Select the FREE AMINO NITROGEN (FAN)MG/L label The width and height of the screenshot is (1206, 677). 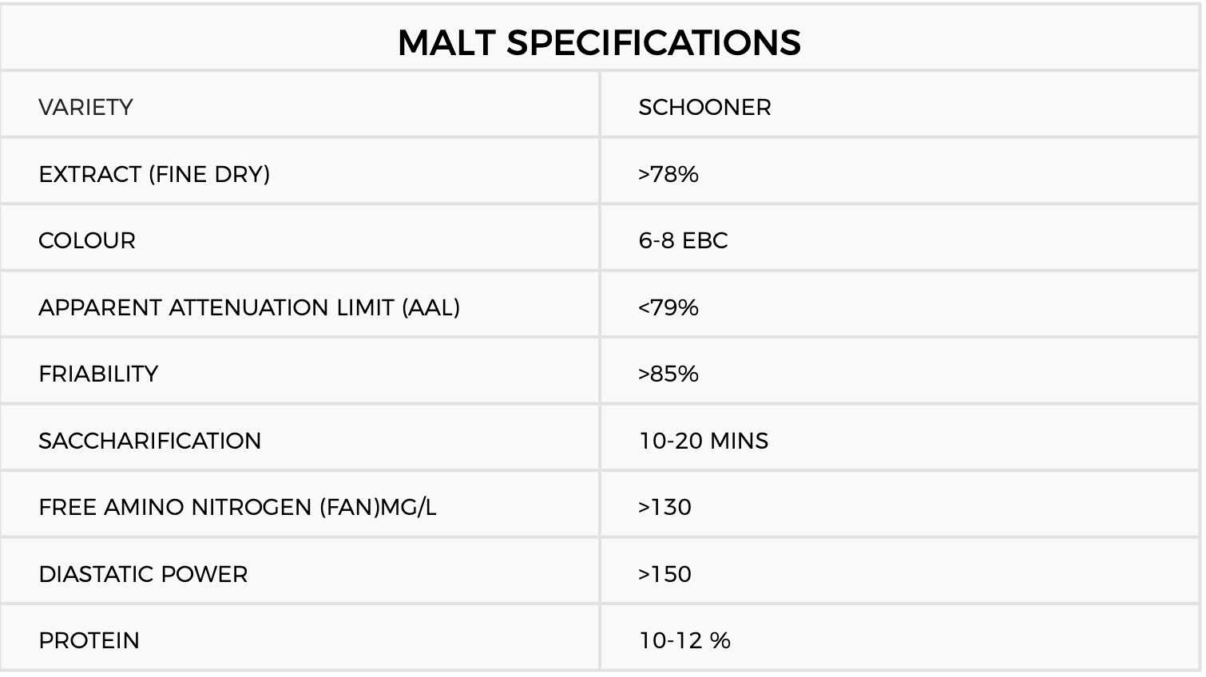(x=237, y=507)
